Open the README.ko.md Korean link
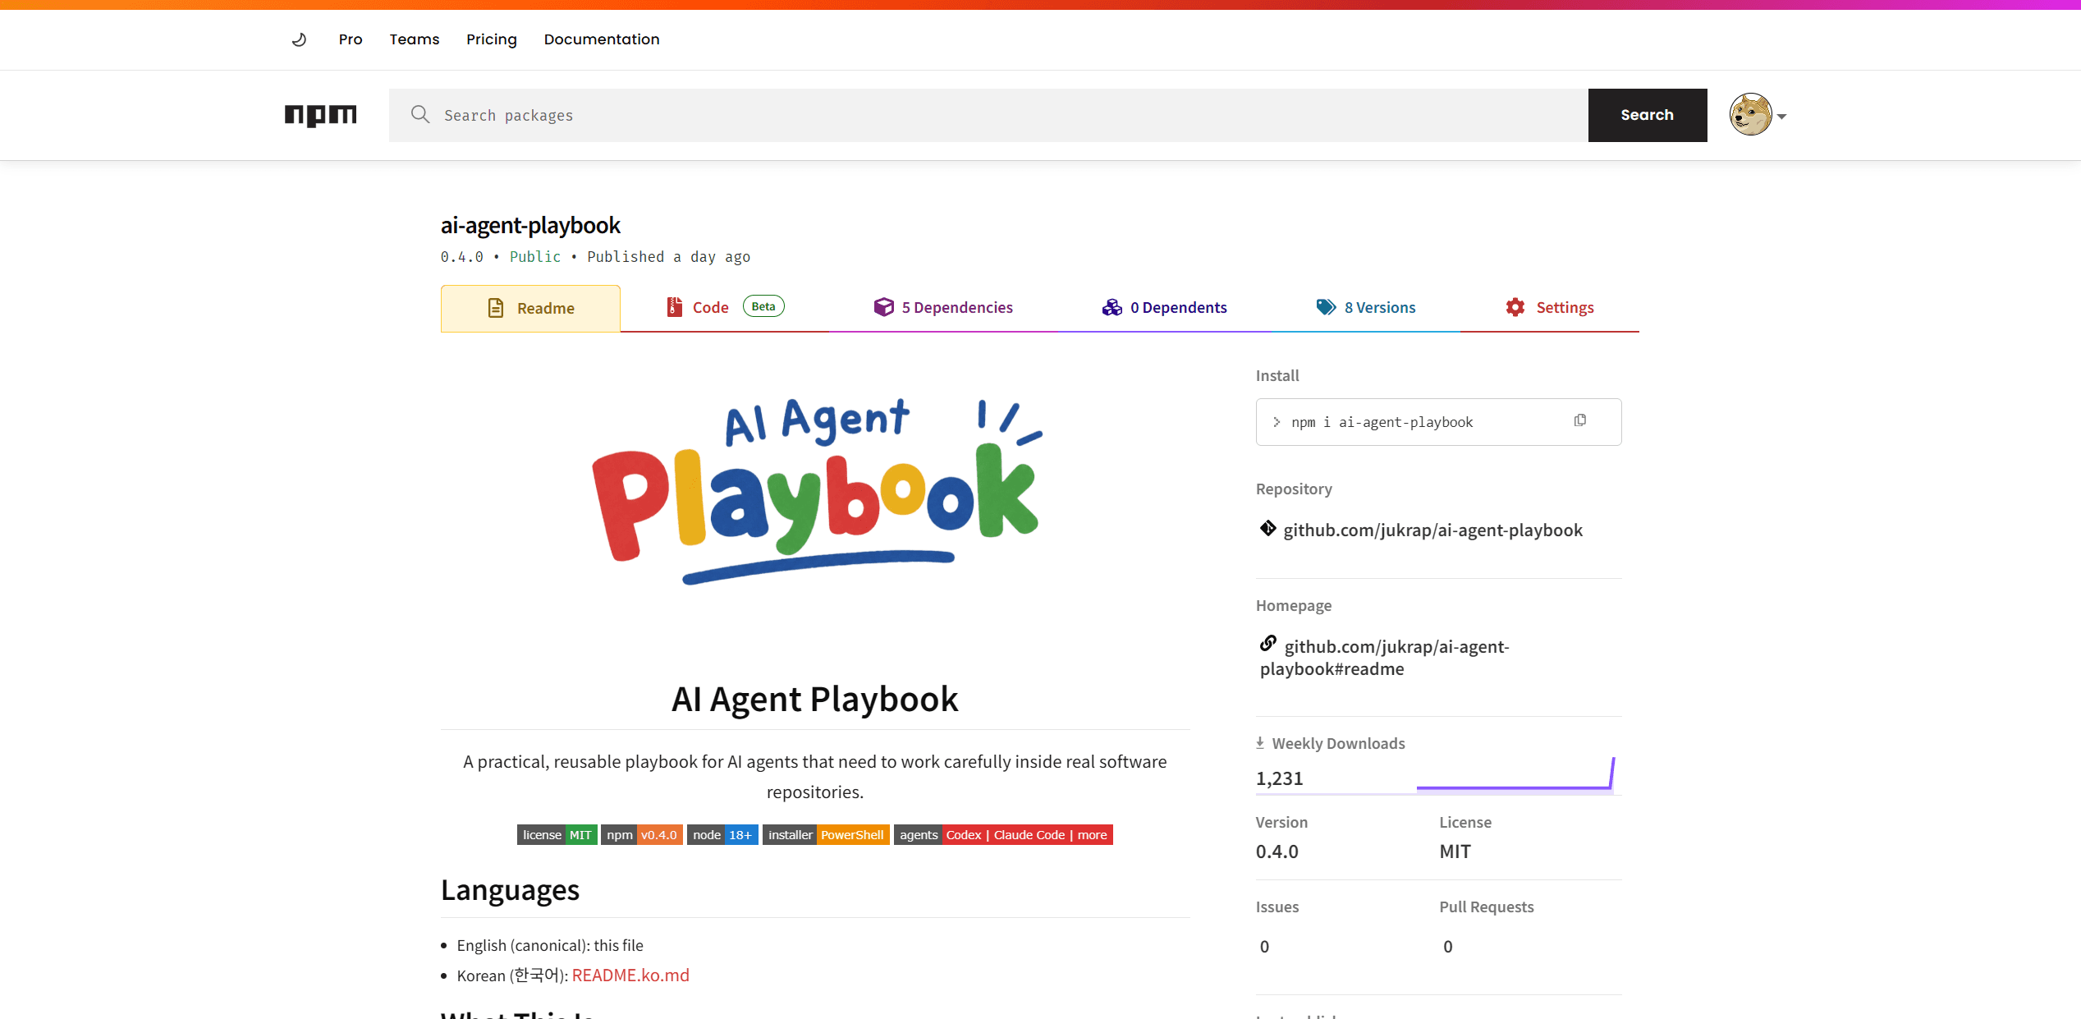The width and height of the screenshot is (2081, 1019). (630, 975)
